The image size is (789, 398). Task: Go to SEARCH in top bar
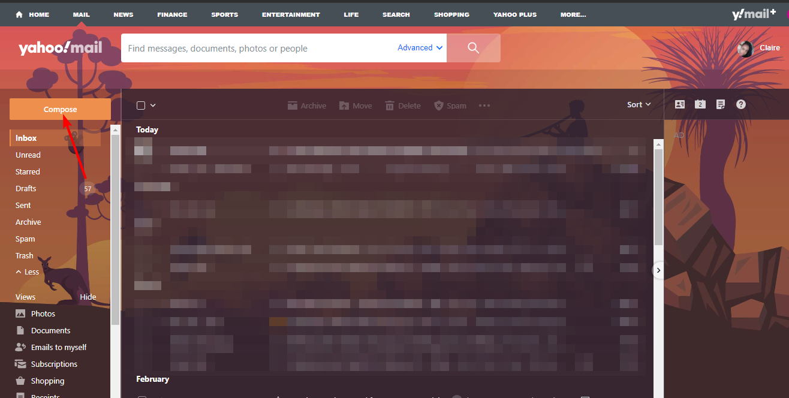click(x=396, y=14)
